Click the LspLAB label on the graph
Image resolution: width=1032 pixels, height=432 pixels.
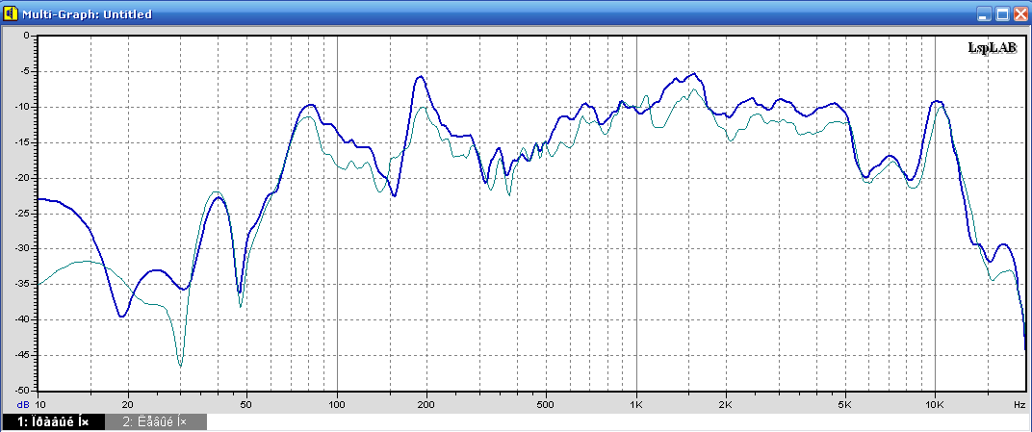pos(992,47)
